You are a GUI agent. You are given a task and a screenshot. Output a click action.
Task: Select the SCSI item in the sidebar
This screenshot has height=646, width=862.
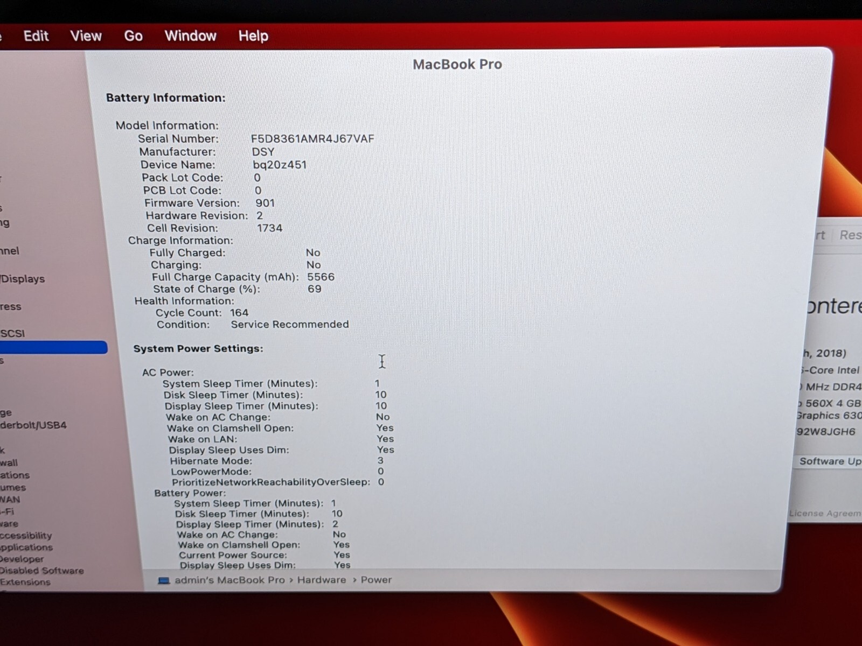click(x=12, y=333)
